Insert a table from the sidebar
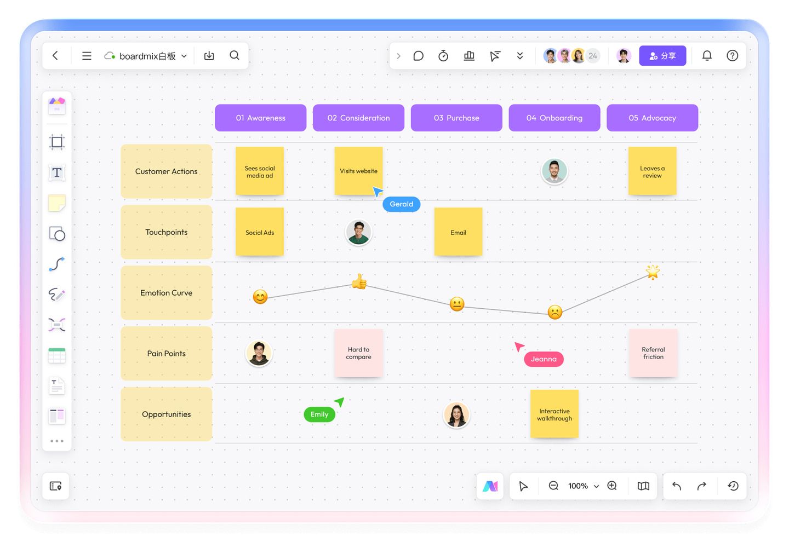 click(x=57, y=356)
